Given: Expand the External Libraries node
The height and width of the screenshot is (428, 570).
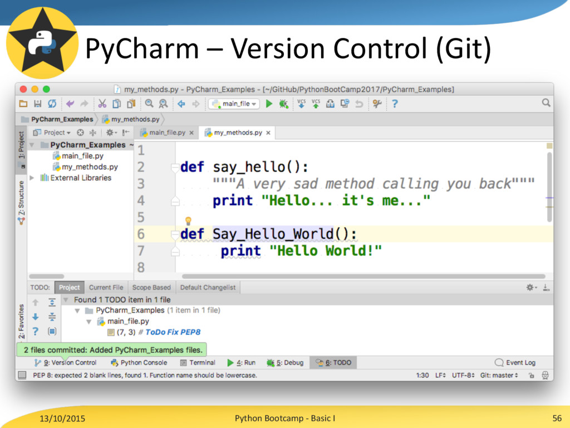Looking at the screenshot, I should coord(32,178).
